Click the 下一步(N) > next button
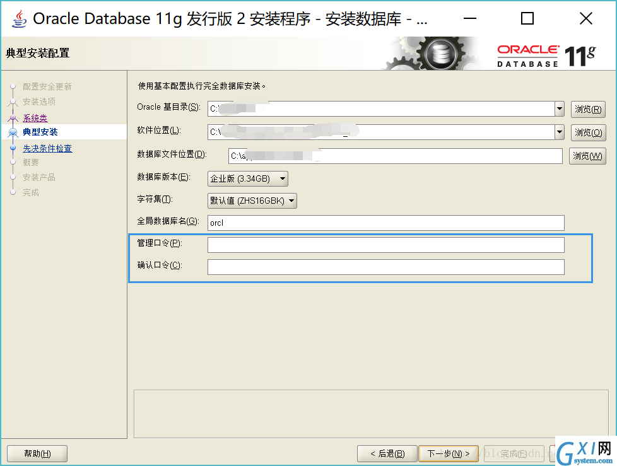Screen dimensions: 617x466 (449, 454)
